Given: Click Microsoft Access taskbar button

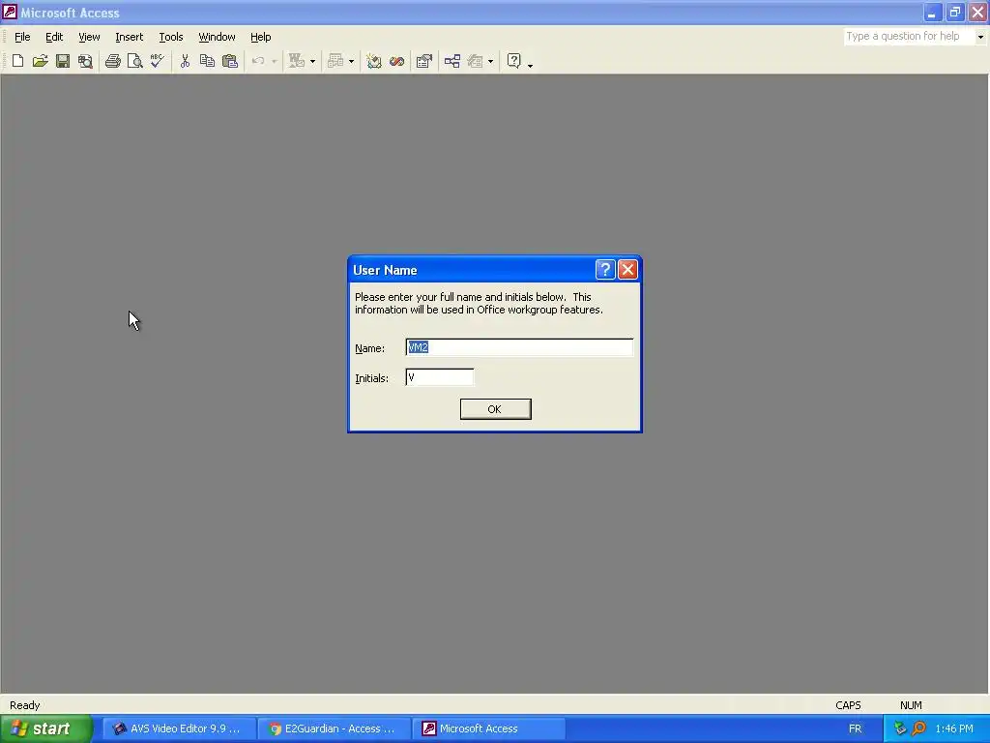Looking at the screenshot, I should (x=488, y=728).
